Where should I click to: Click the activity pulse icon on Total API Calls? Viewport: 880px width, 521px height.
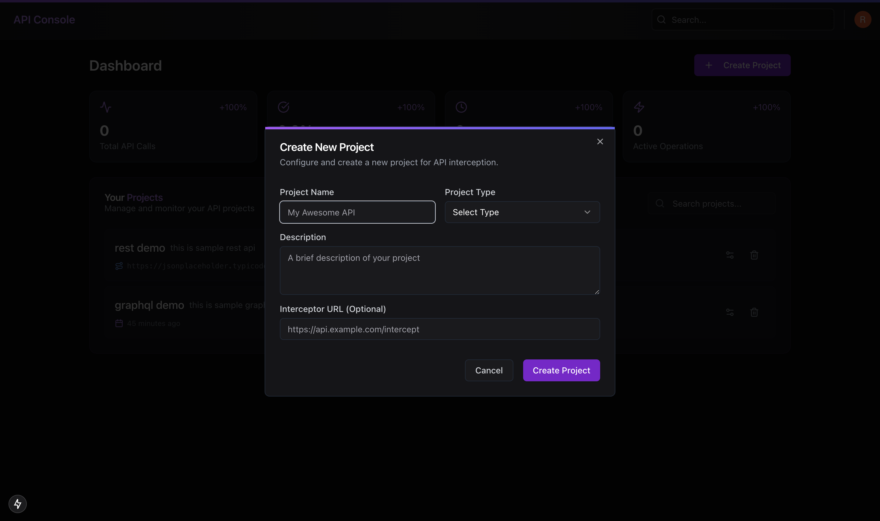[x=106, y=107]
